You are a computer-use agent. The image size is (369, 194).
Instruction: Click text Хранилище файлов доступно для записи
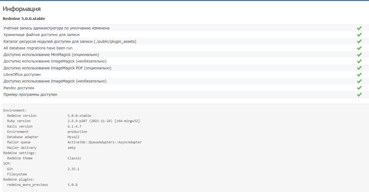click(x=42, y=35)
